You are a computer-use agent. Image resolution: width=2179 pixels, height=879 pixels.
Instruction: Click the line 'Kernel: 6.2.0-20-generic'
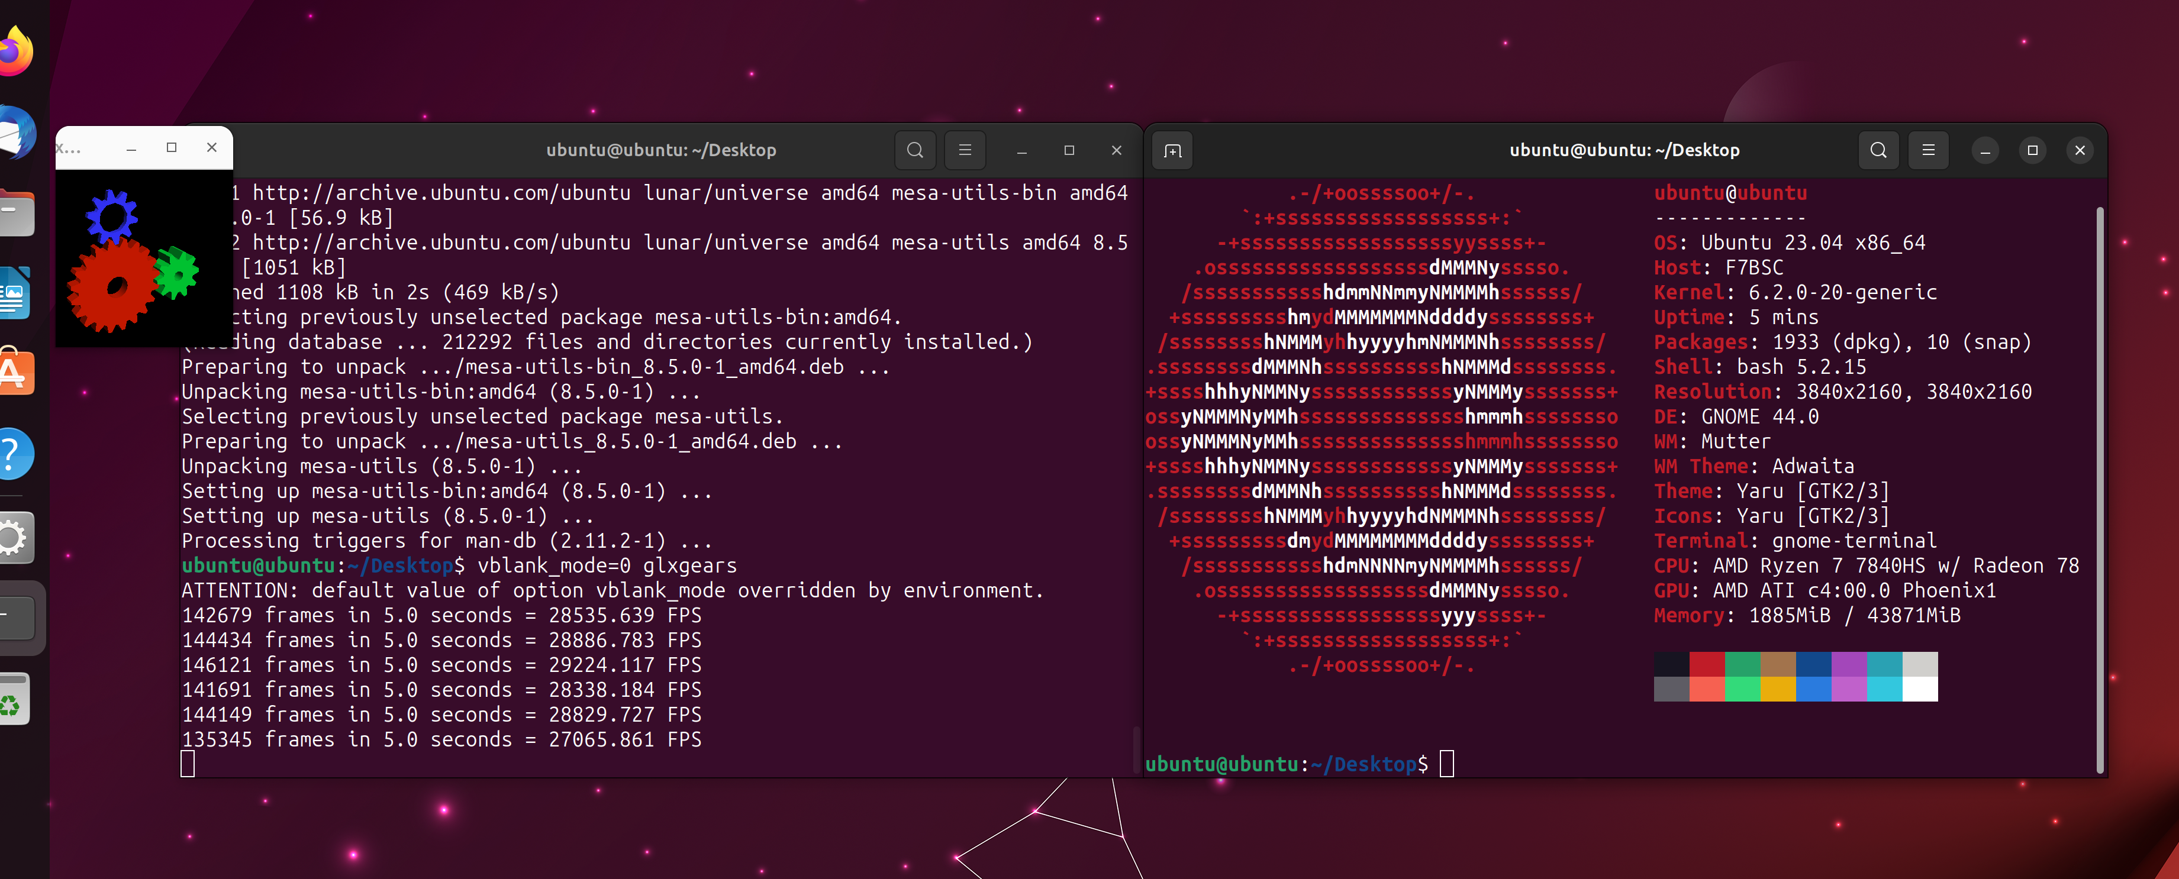tap(1795, 292)
